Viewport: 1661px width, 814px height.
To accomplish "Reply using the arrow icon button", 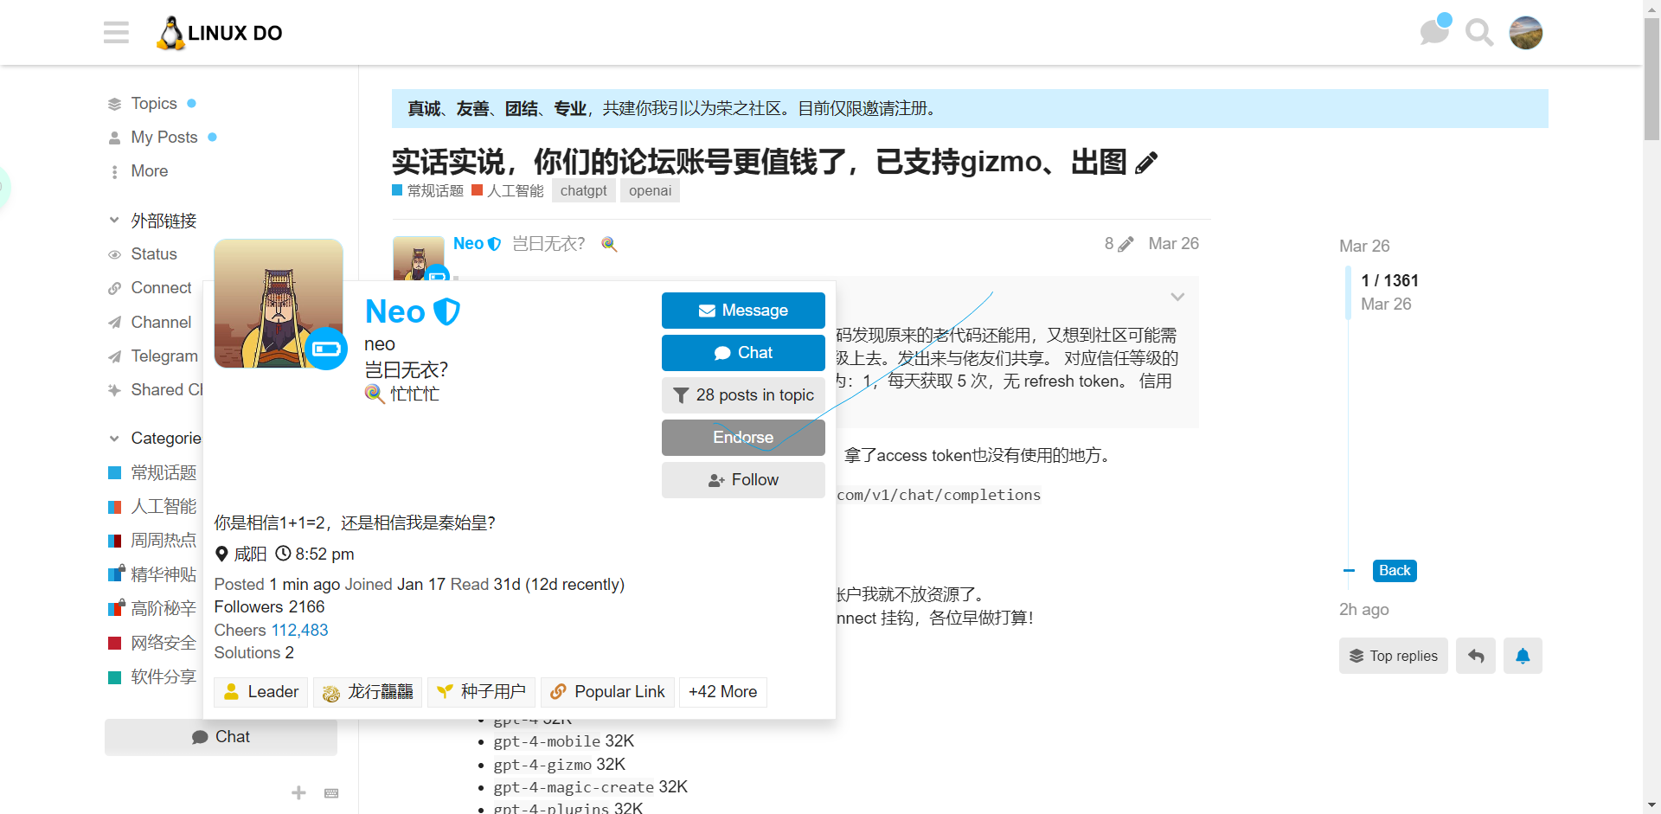I will (x=1476, y=657).
